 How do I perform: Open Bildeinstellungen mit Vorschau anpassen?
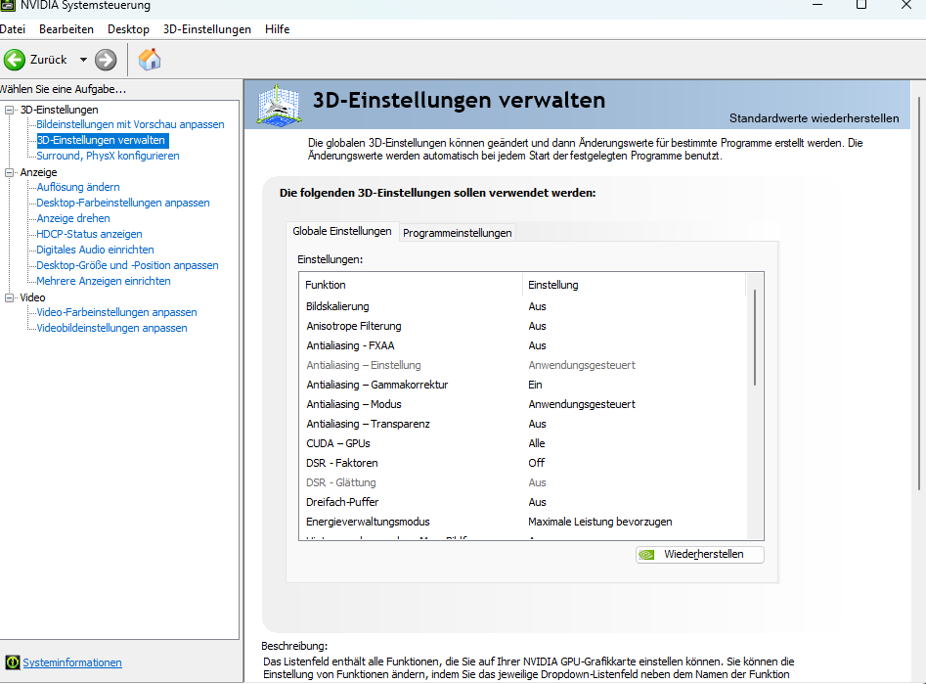tap(130, 124)
